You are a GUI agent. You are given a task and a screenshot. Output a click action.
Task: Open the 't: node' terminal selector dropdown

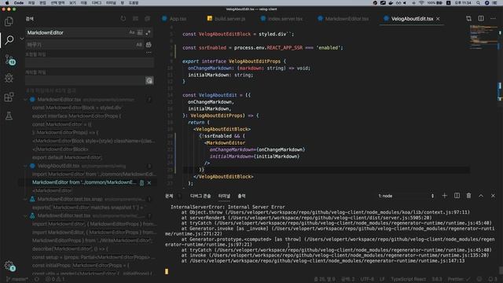point(406,196)
